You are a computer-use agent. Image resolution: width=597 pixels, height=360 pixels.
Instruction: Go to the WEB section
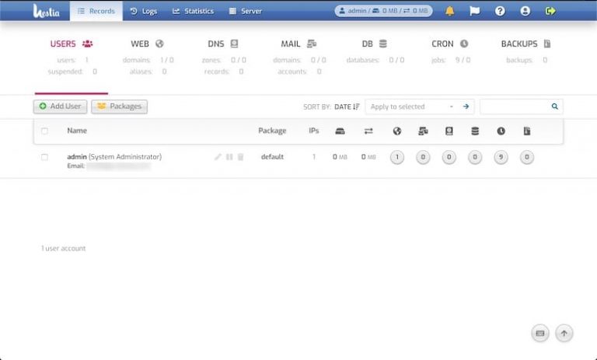click(147, 44)
